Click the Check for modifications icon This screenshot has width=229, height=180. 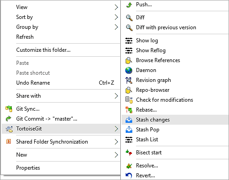(129, 100)
